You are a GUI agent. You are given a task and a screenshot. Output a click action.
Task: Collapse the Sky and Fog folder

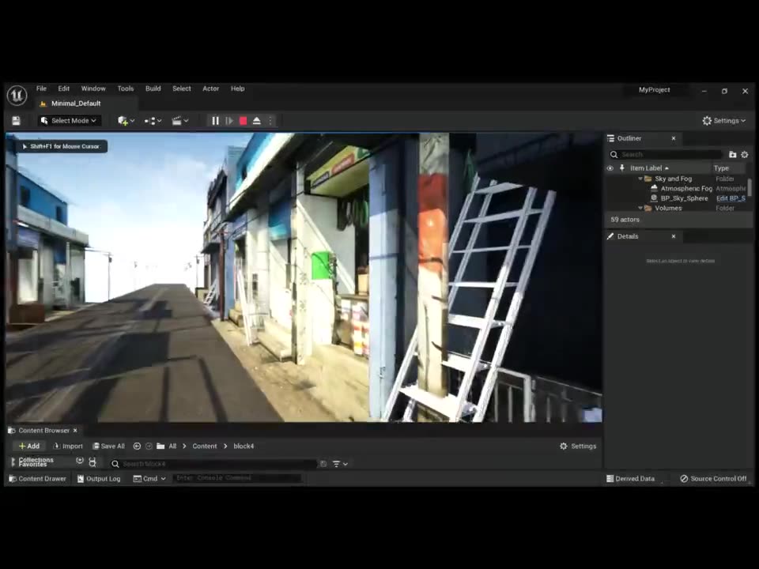point(640,179)
